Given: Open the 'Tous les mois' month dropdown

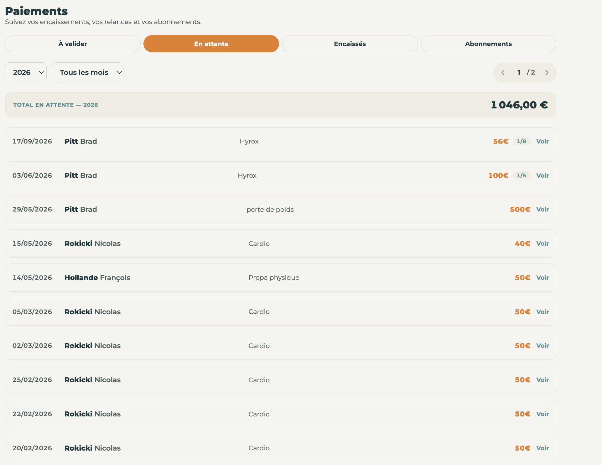Looking at the screenshot, I should 88,72.
